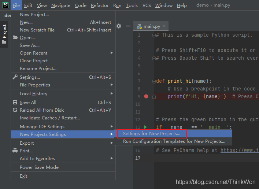This screenshot has width=259, height=189.
Task: Toggle Power Save Mode in the File menu
Action: [x=39, y=167]
